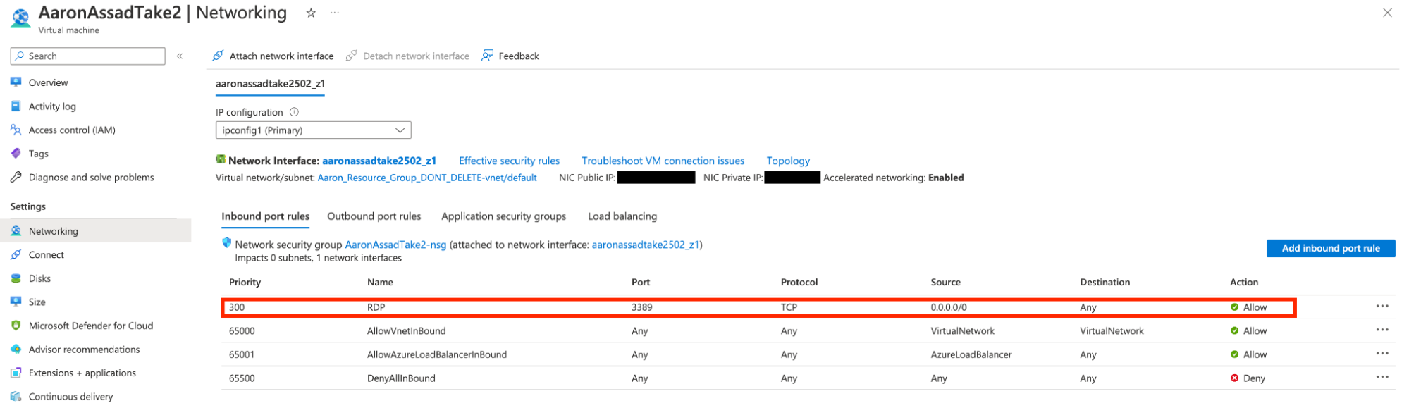Open Troubleshoot VM connection issues link
The height and width of the screenshot is (408, 1409).
pos(663,161)
